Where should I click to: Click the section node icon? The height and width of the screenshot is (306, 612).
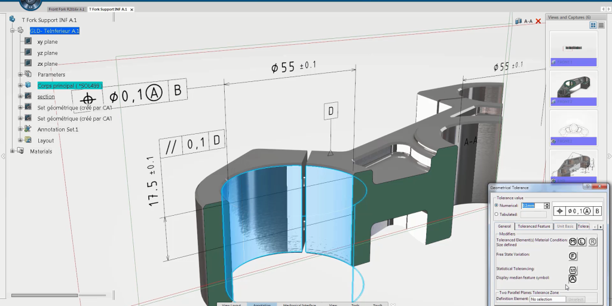27,96
